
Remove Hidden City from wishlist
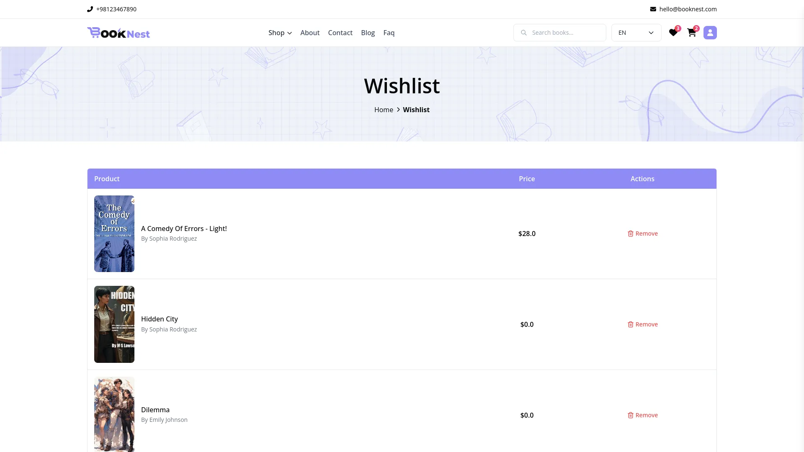[x=642, y=324]
